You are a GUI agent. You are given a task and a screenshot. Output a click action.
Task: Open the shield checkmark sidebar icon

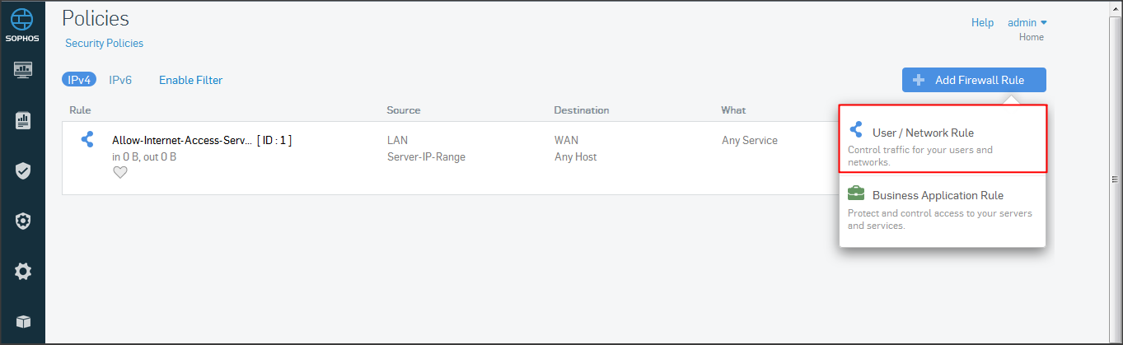(x=23, y=170)
